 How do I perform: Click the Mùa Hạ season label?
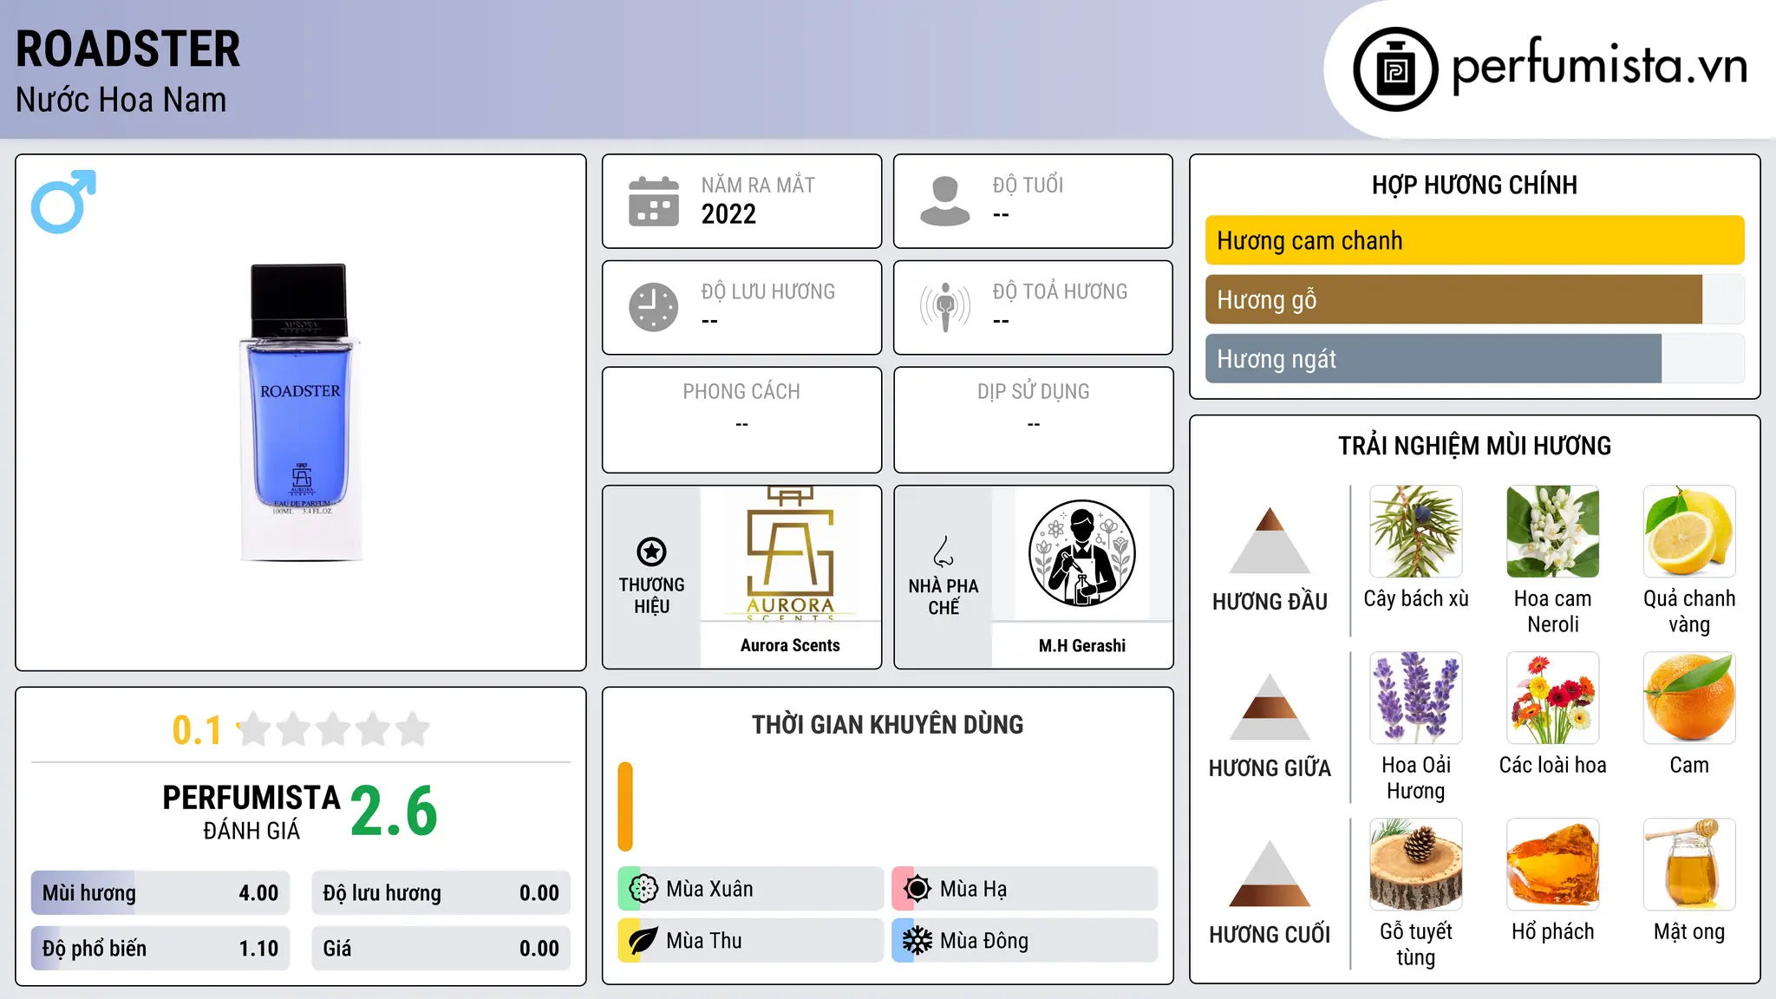[974, 889]
